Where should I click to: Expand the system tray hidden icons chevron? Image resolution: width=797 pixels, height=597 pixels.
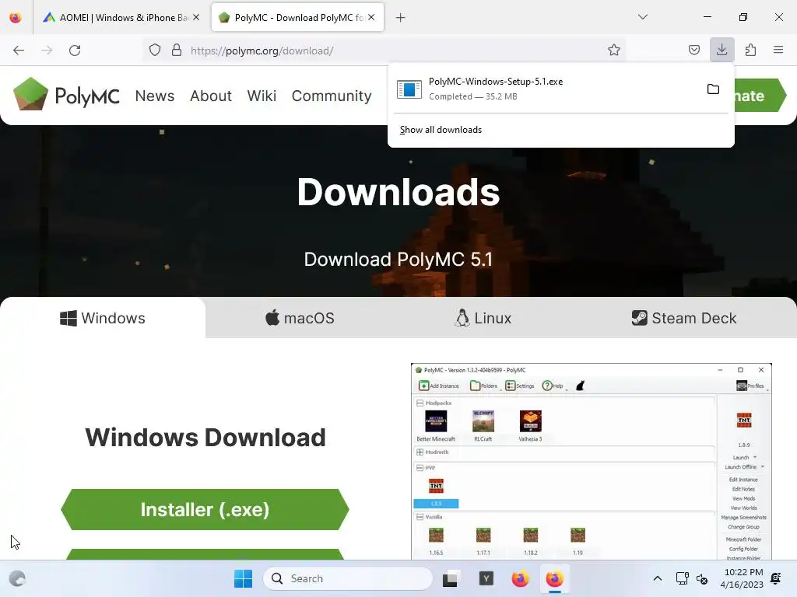657,578
